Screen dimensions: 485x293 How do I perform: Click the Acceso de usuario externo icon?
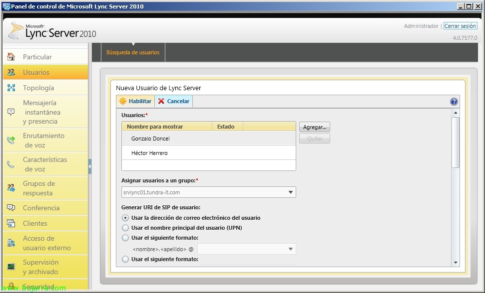[11, 243]
